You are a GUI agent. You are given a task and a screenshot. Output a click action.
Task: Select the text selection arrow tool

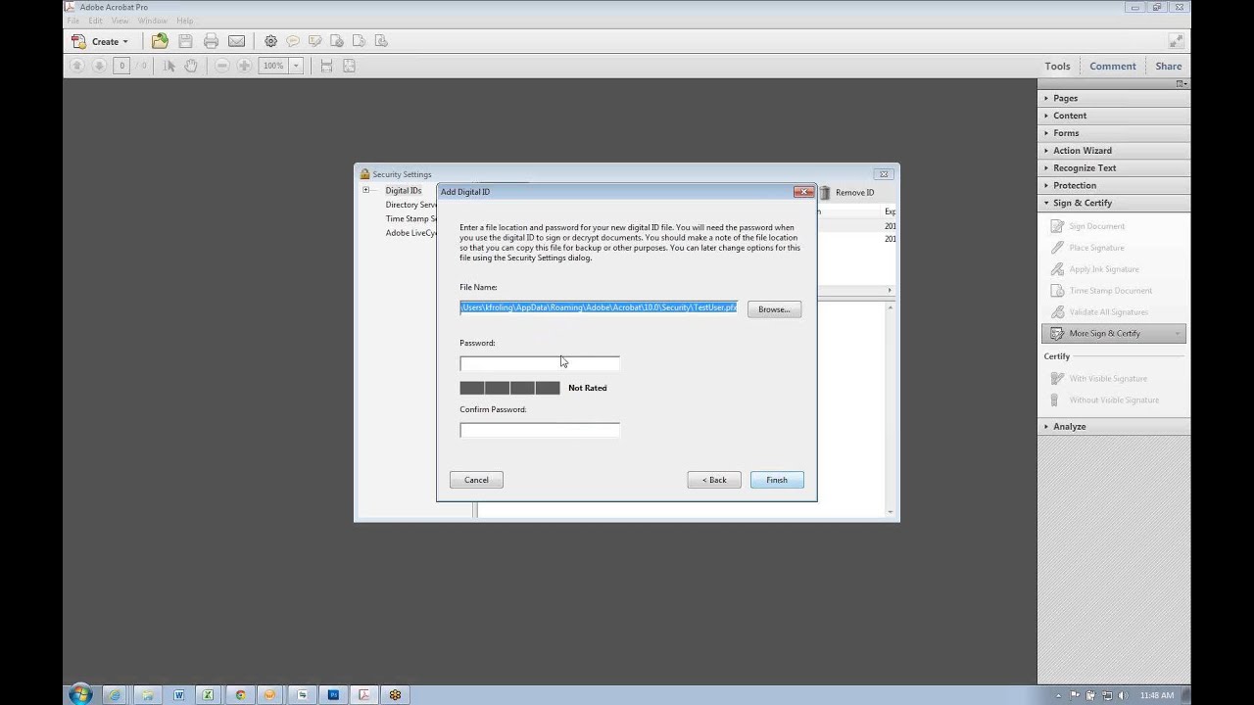pyautogui.click(x=169, y=66)
